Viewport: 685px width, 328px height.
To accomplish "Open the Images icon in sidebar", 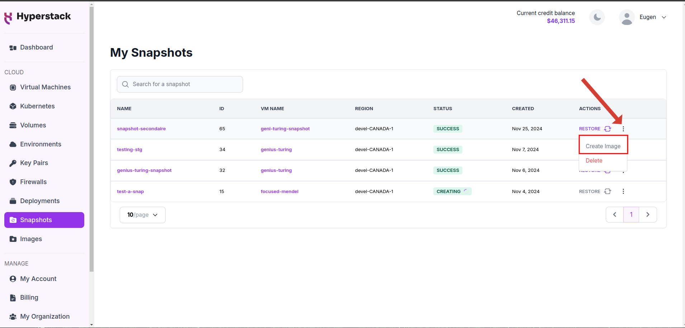I will (x=13, y=239).
